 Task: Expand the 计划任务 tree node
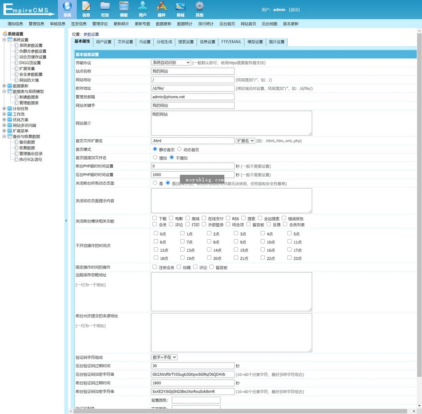(4, 109)
